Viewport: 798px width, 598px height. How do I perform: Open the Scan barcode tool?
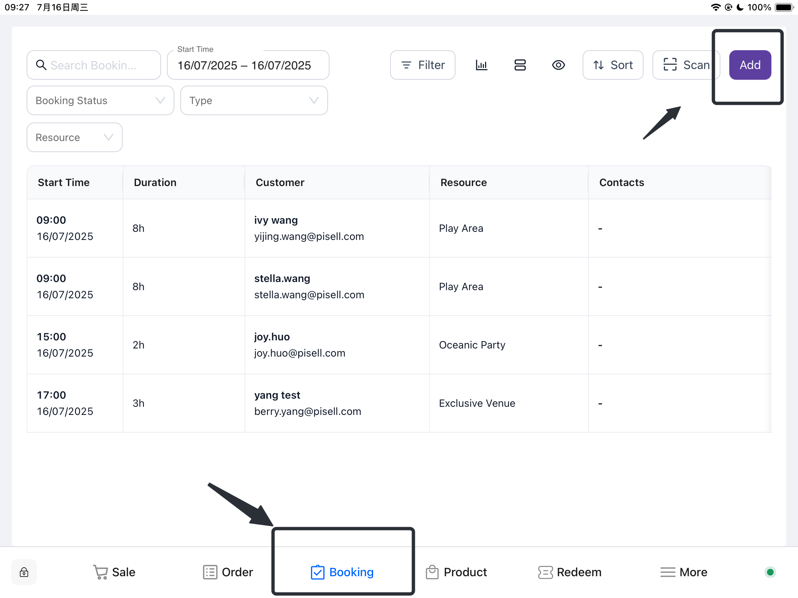(x=685, y=65)
